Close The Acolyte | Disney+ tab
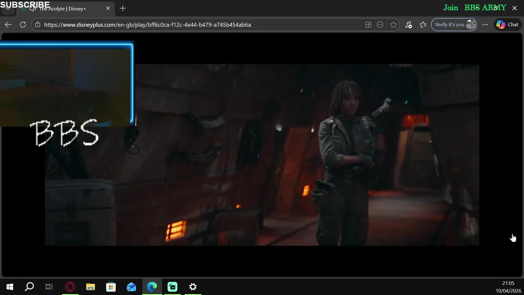The height and width of the screenshot is (295, 524). 108,8
